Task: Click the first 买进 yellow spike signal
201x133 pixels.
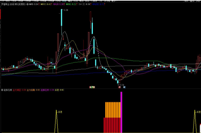Action: pyautogui.click(x=56, y=121)
